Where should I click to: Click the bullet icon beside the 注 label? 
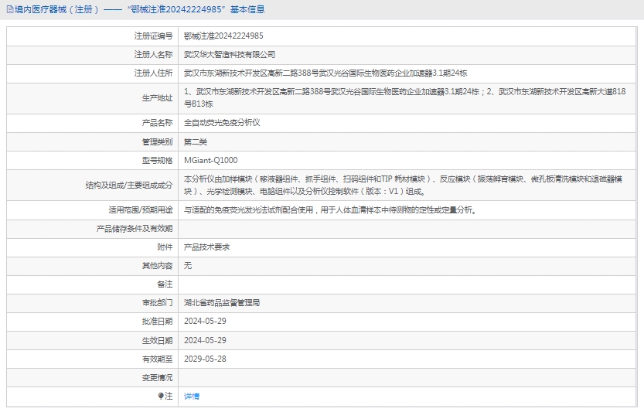coord(161,397)
